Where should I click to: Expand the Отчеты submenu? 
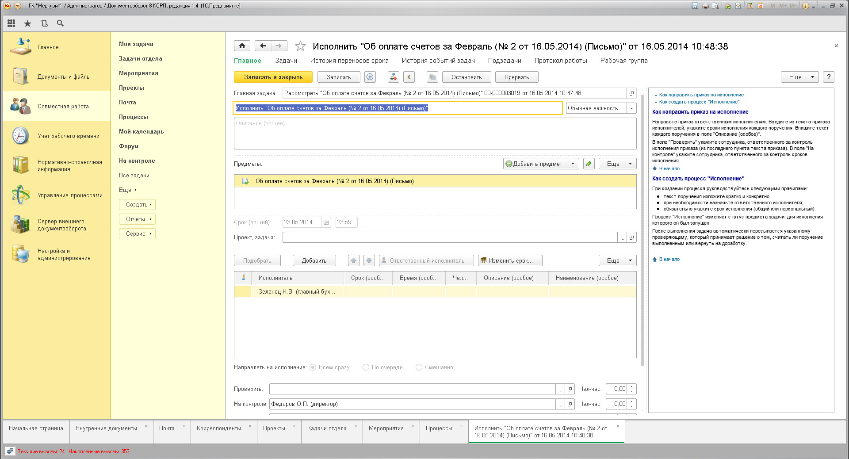click(x=137, y=219)
